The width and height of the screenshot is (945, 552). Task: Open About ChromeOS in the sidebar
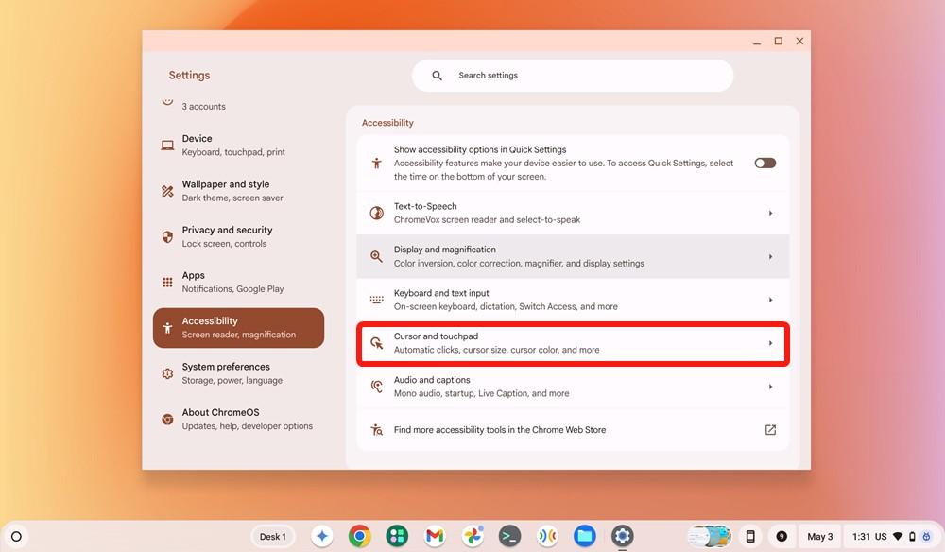click(x=239, y=419)
